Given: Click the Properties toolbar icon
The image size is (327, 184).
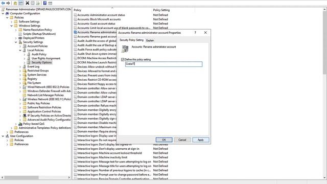Looking at the screenshot, I should tap(33, 3).
